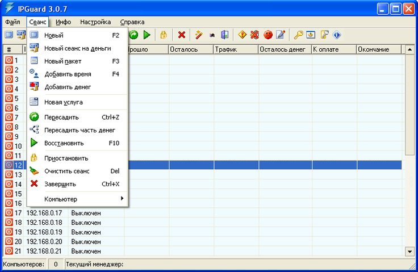
Task: Click the scrollbar up arrow
Action: pos(409,49)
